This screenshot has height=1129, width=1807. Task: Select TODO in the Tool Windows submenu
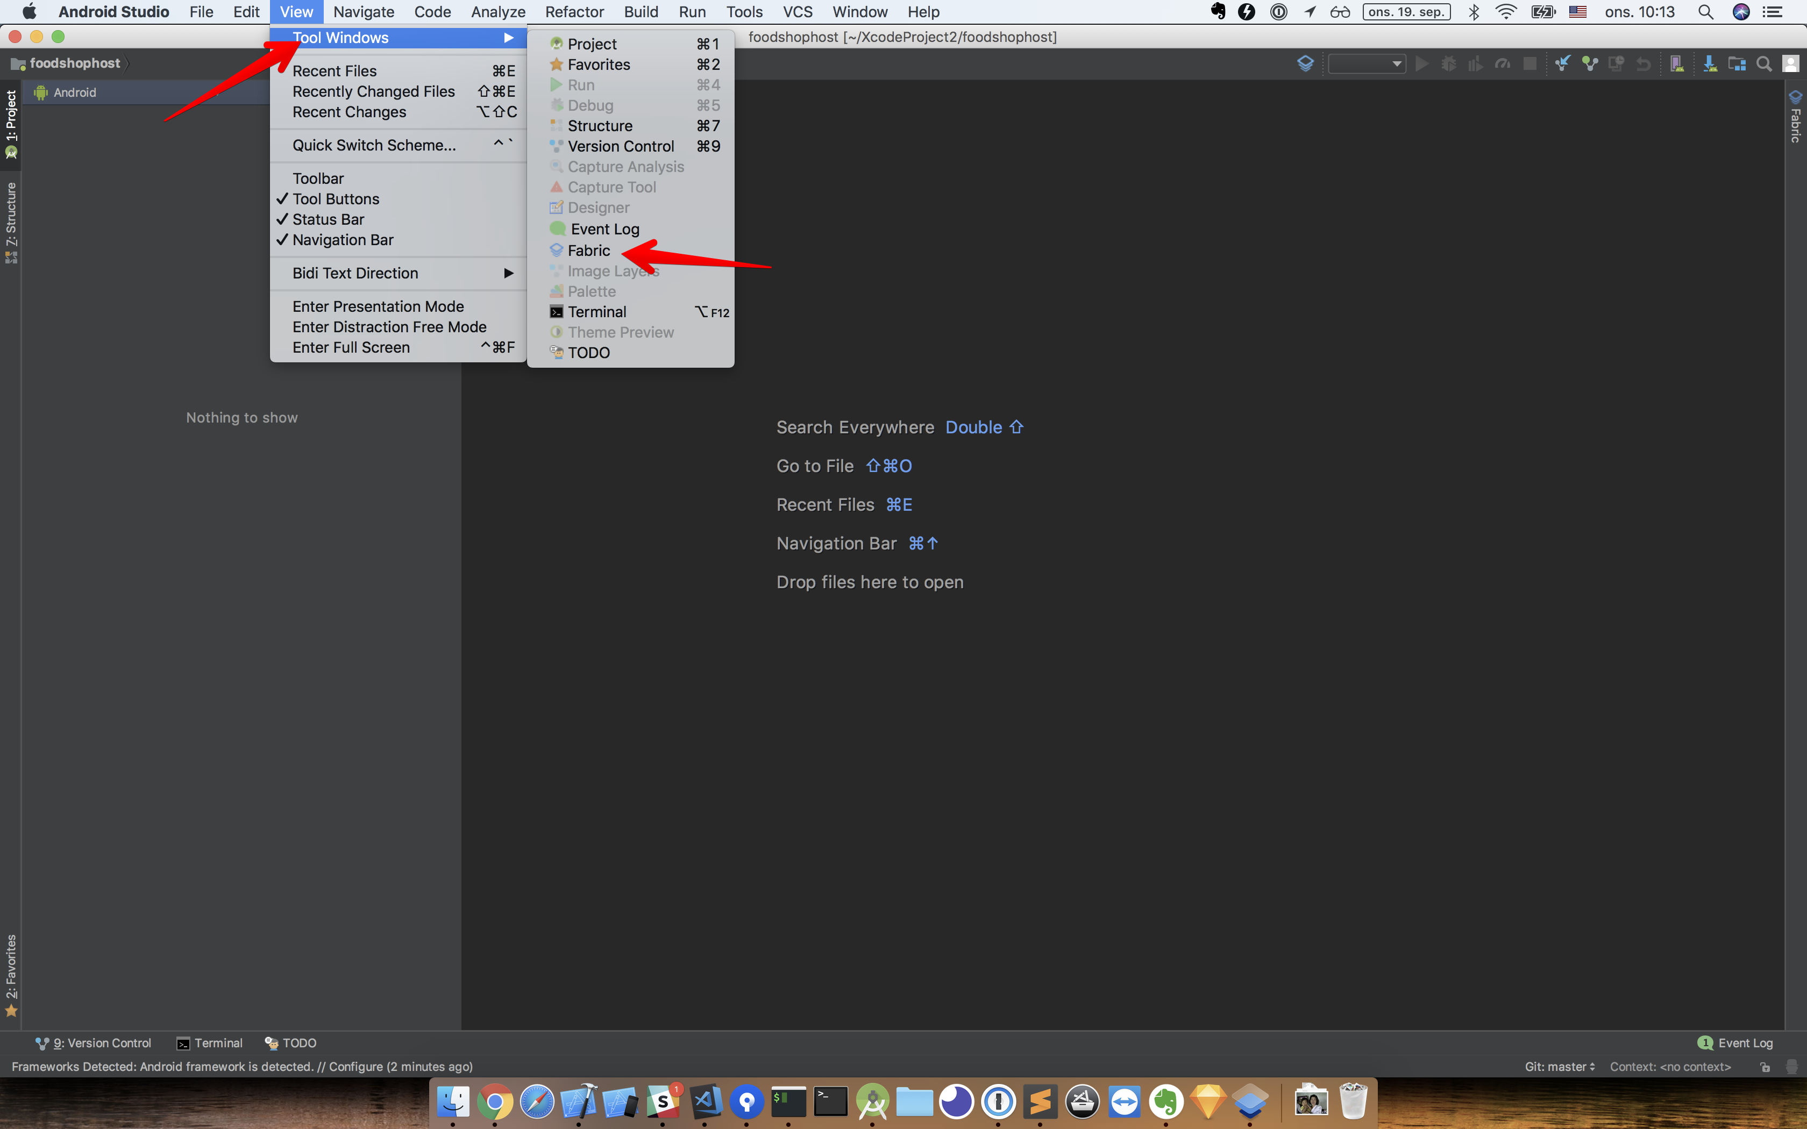(630, 353)
